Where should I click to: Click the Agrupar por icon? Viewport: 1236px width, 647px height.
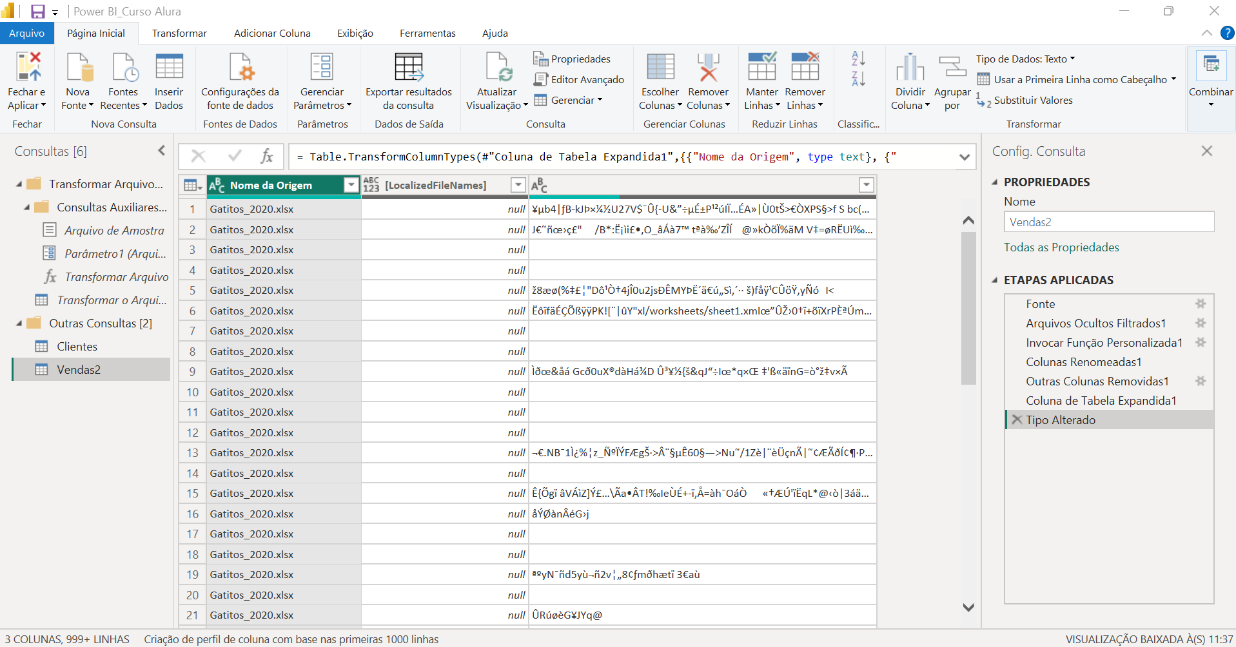(952, 67)
